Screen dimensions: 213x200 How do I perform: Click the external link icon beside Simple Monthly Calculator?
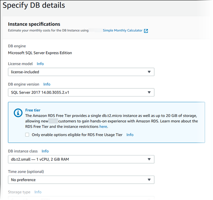(146, 31)
